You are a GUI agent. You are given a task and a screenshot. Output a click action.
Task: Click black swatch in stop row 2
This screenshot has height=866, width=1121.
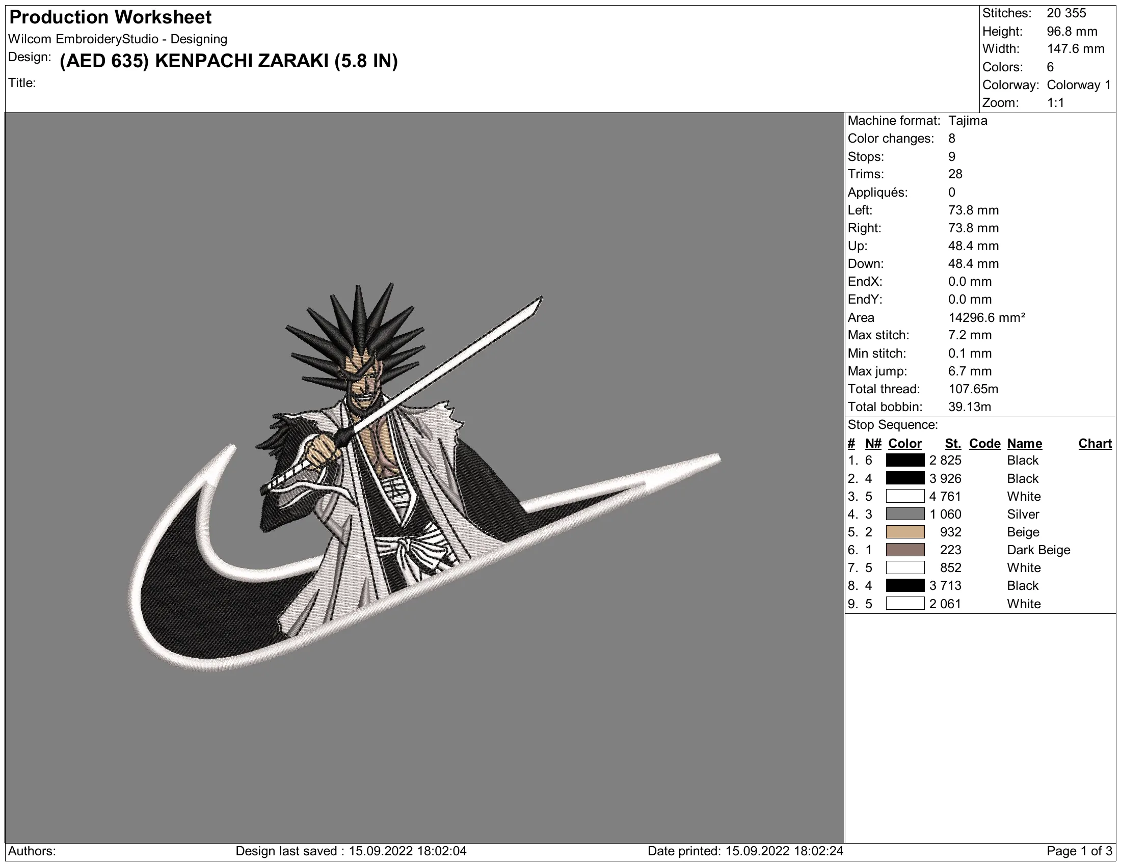pyautogui.click(x=905, y=478)
